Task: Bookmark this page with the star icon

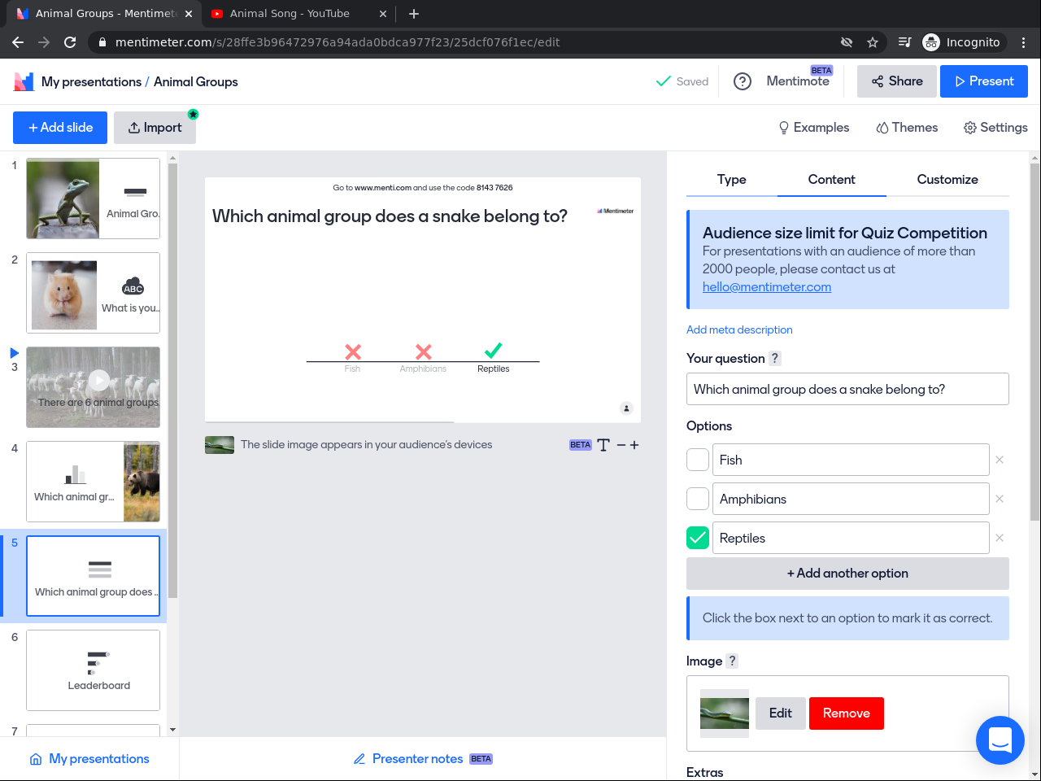Action: point(873,42)
